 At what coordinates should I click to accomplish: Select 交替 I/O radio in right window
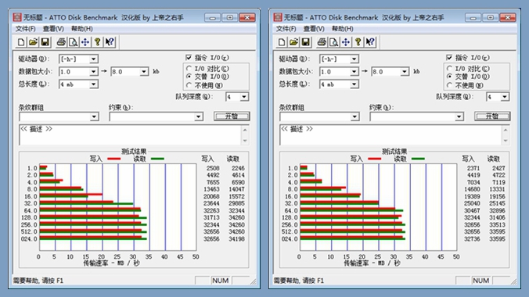[449, 77]
